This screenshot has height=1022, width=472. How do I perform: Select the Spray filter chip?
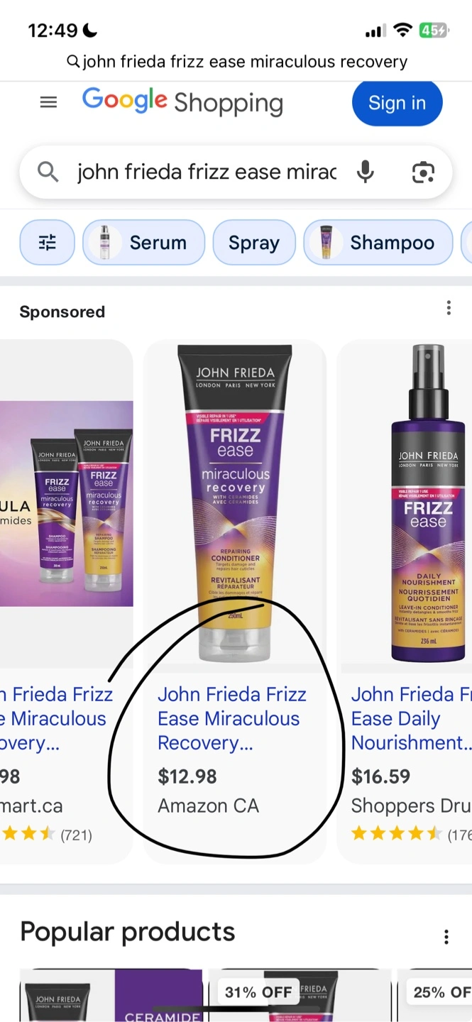254,243
